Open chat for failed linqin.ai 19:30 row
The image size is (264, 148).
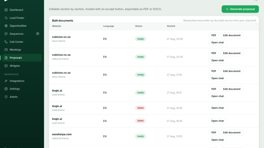[x=217, y=108]
